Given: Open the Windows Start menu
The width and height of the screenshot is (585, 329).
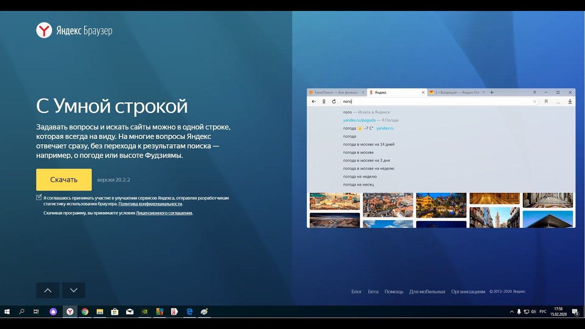Looking at the screenshot, I should 7,312.
